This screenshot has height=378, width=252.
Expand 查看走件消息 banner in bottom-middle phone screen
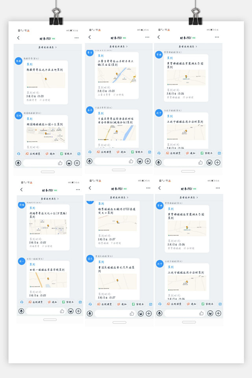119,197
